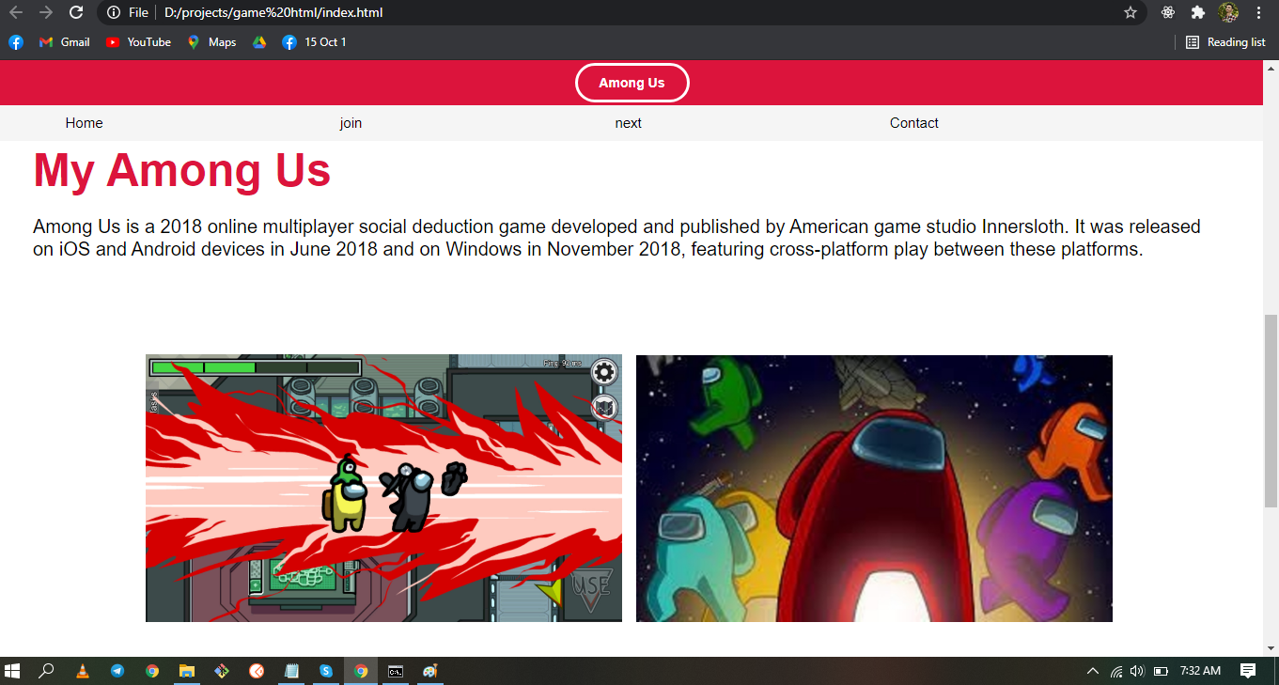Select the next navigation item
The height and width of the screenshot is (685, 1279).
628,123
